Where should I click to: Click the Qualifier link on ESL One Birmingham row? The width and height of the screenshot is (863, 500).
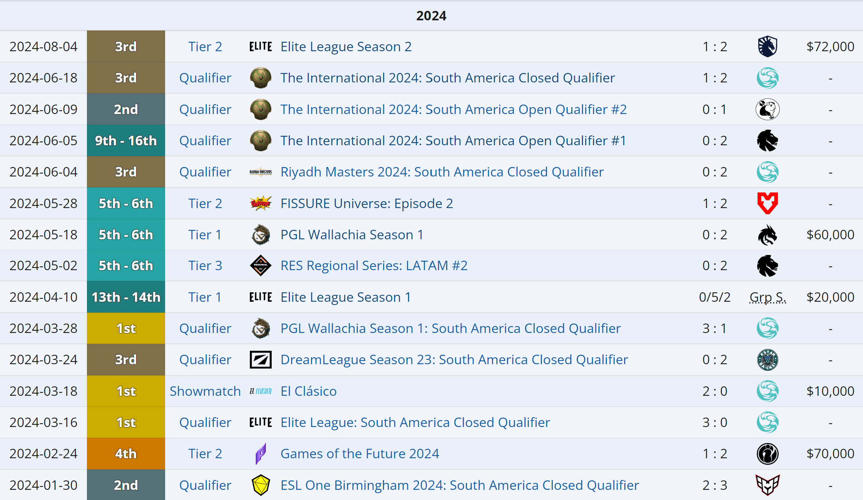point(205,485)
